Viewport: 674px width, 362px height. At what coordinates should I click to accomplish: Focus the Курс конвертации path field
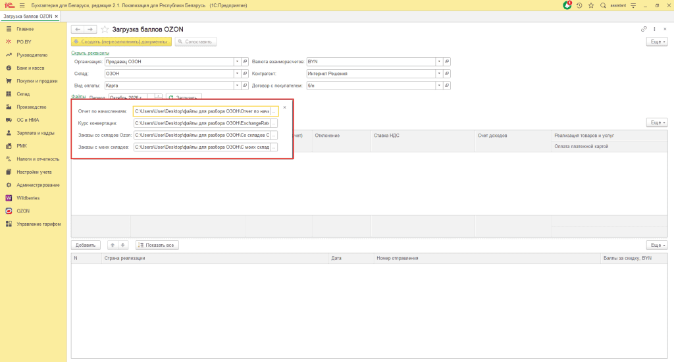(202, 123)
